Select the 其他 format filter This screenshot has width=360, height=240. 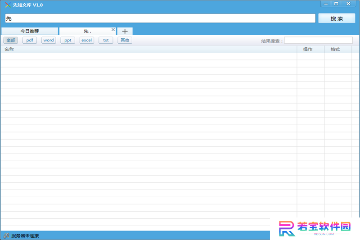(x=125, y=40)
